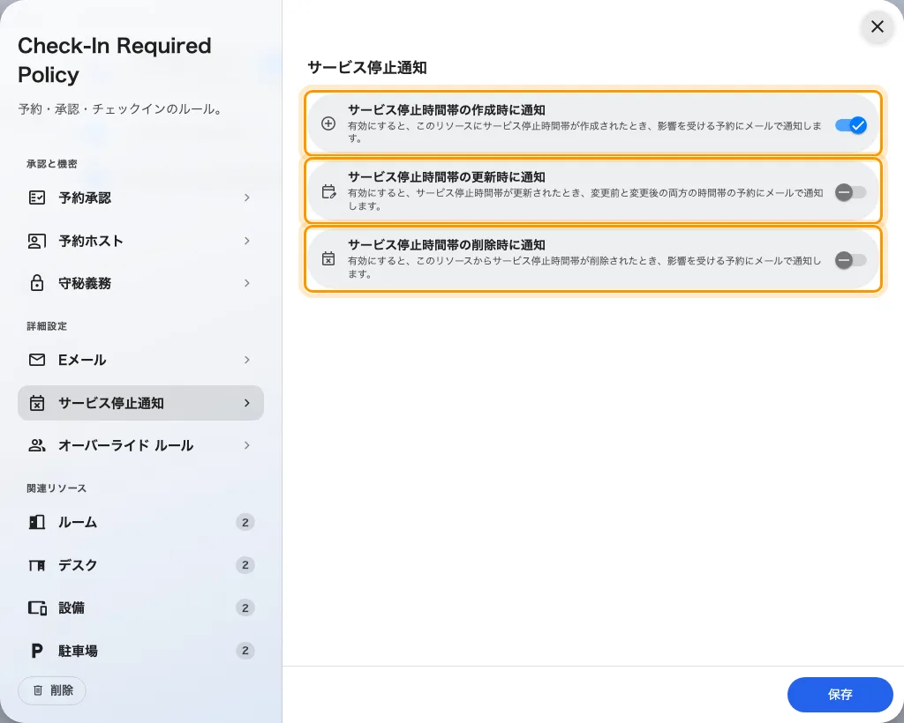Click the 関連リソース section label

[x=56, y=488]
